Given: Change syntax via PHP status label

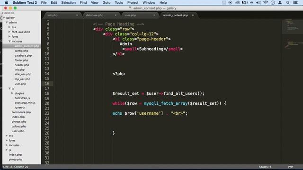Looking at the screenshot, I should click(291, 167).
